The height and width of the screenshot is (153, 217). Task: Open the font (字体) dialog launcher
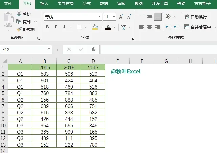click(132, 38)
